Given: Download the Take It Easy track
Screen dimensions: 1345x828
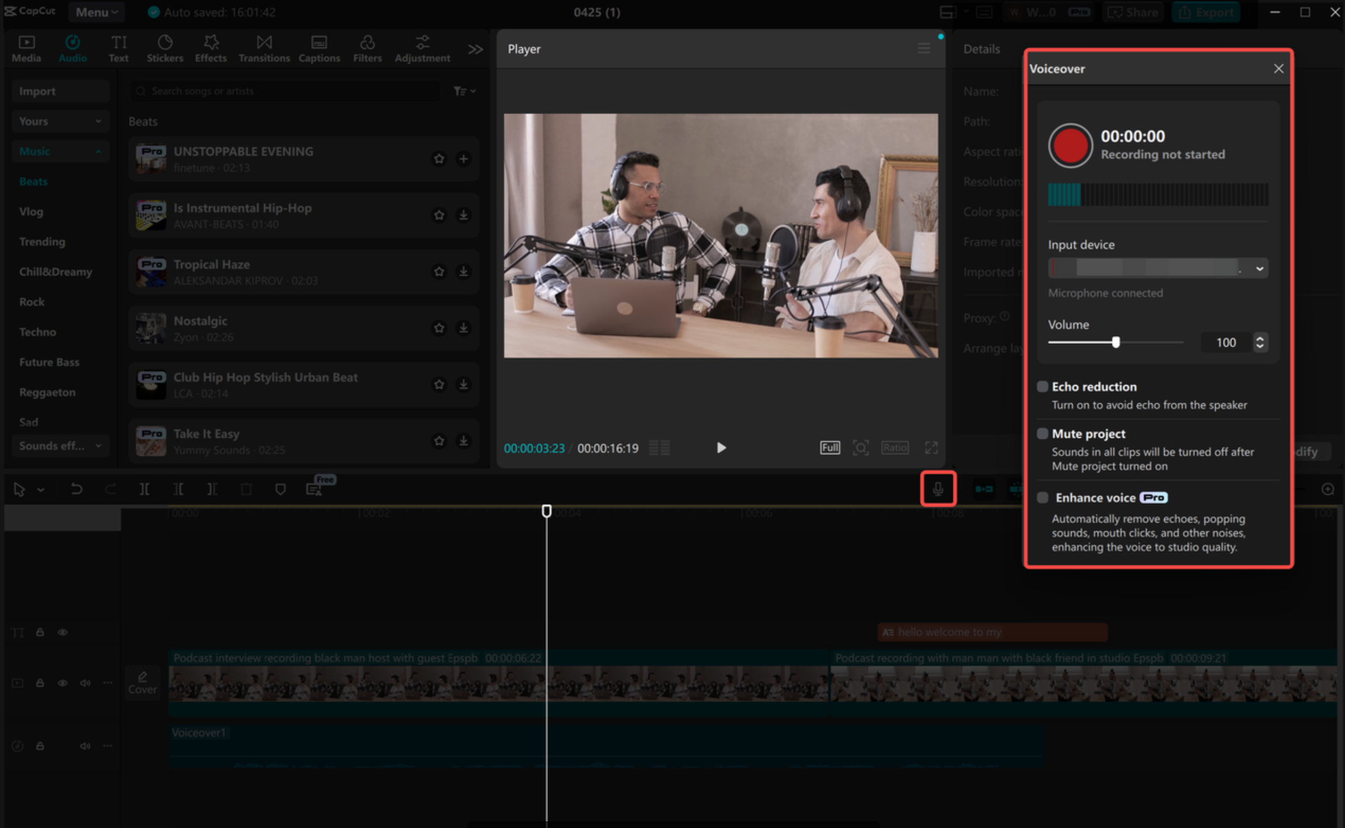Looking at the screenshot, I should [x=463, y=441].
